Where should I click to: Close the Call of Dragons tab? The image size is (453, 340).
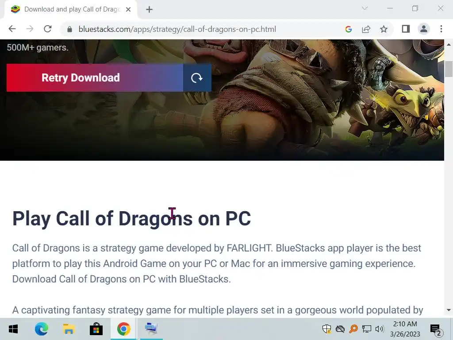coord(128,10)
